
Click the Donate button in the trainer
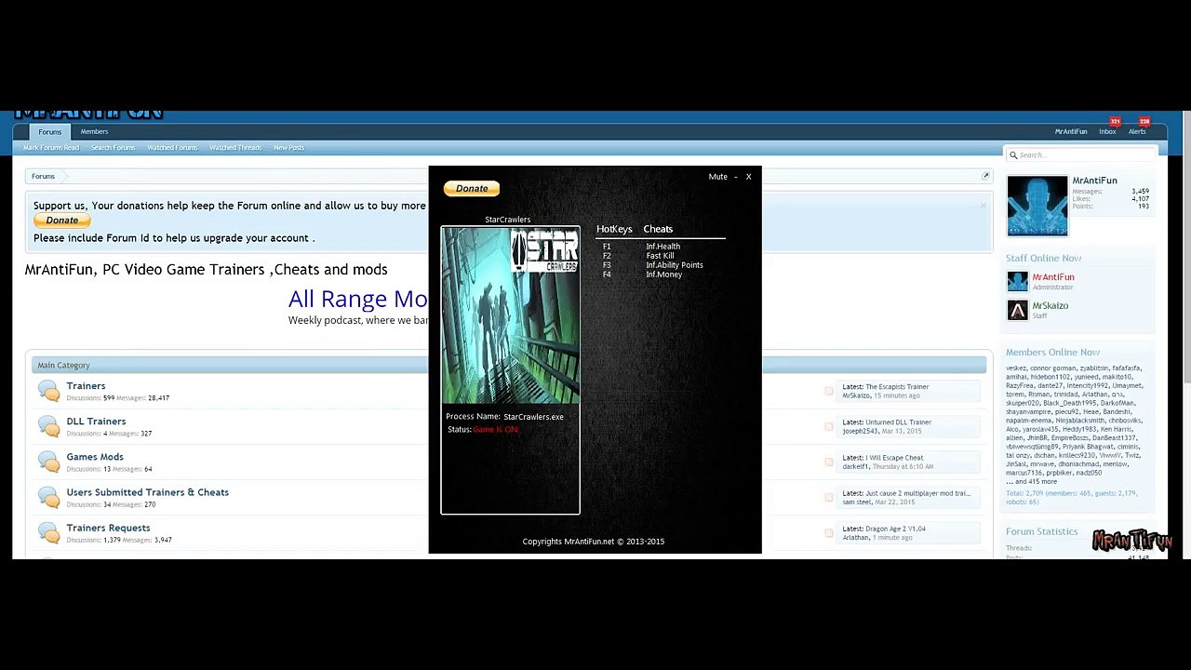click(472, 189)
